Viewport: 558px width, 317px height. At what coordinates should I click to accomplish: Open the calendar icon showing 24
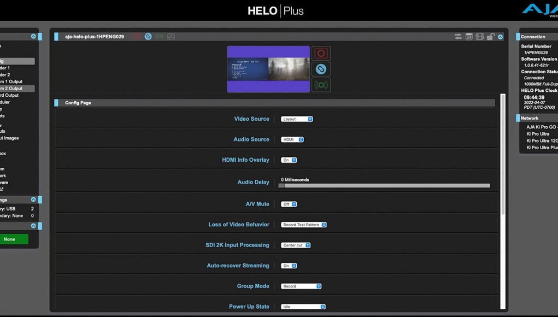[469, 37]
